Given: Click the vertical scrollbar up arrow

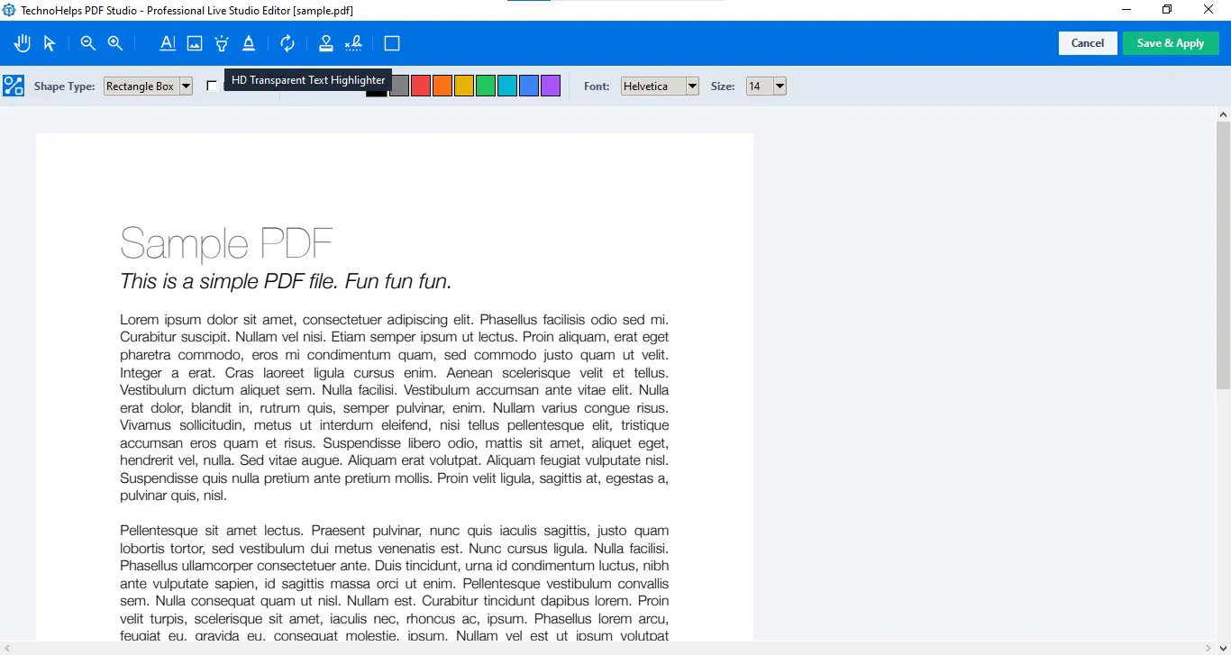Looking at the screenshot, I should point(1223,114).
